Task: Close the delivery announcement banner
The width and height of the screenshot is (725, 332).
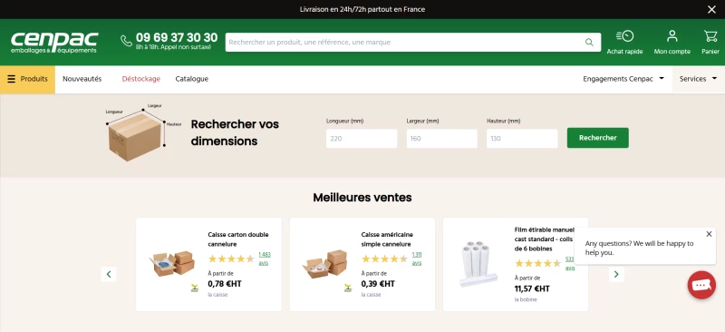Action: pyautogui.click(x=711, y=9)
